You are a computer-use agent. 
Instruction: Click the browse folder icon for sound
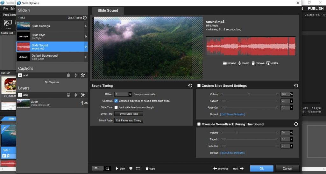pyautogui.click(x=225, y=63)
